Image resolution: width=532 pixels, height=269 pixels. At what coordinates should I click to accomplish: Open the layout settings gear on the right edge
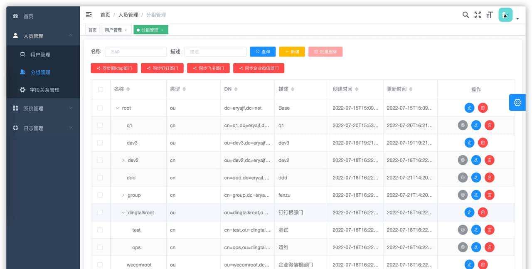[517, 102]
